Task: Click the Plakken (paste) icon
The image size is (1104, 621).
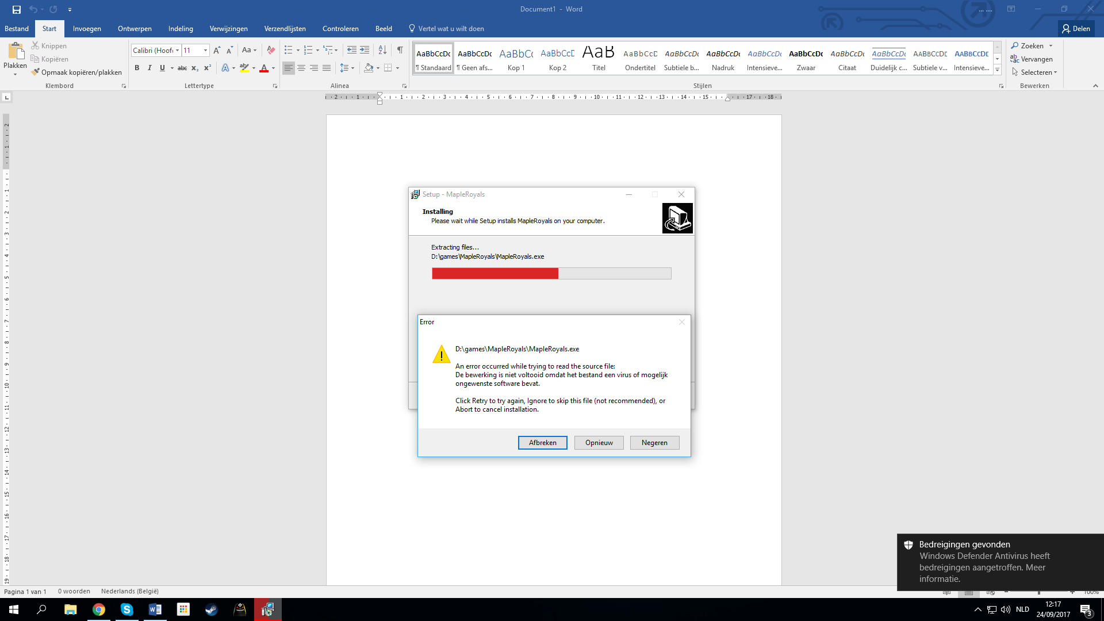Action: point(16,52)
